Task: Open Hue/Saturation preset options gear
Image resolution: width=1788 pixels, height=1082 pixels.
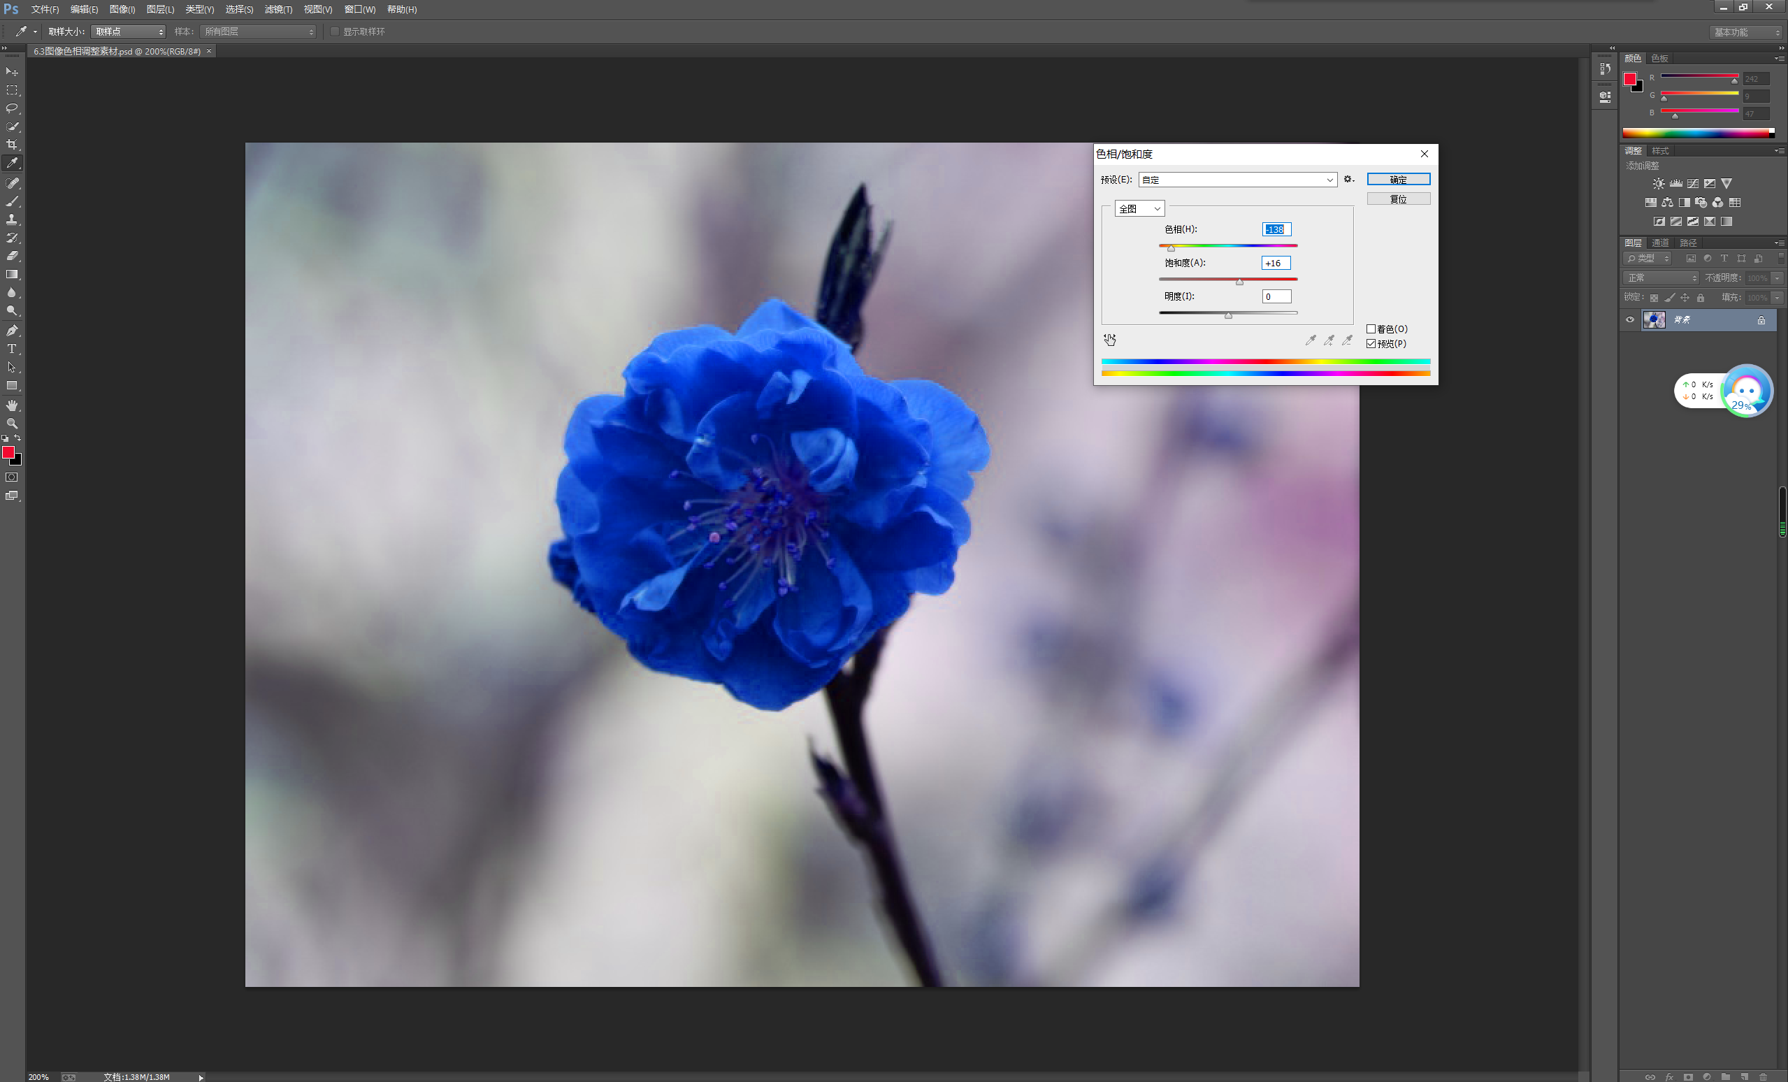Action: (x=1348, y=179)
